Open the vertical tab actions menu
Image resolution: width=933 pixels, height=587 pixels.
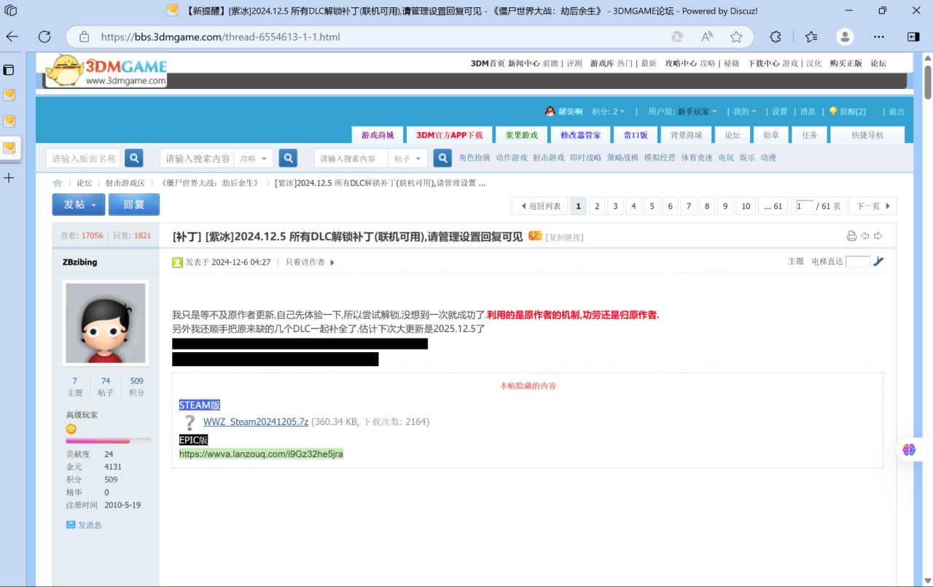coord(9,70)
